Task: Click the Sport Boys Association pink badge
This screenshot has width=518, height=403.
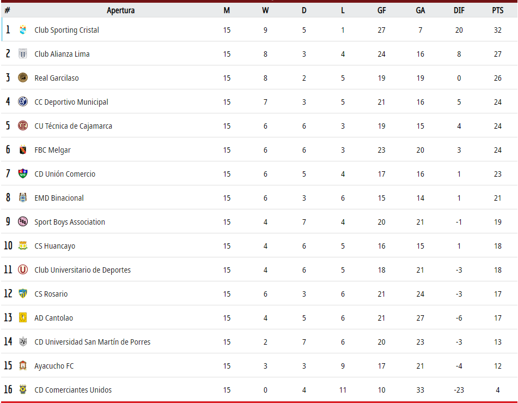Action: [23, 222]
